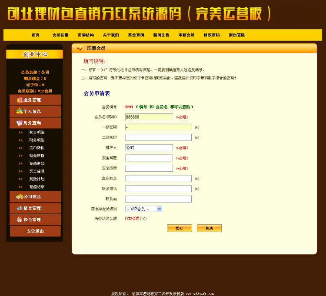Focus the 联系电话 input field

pos(158,189)
